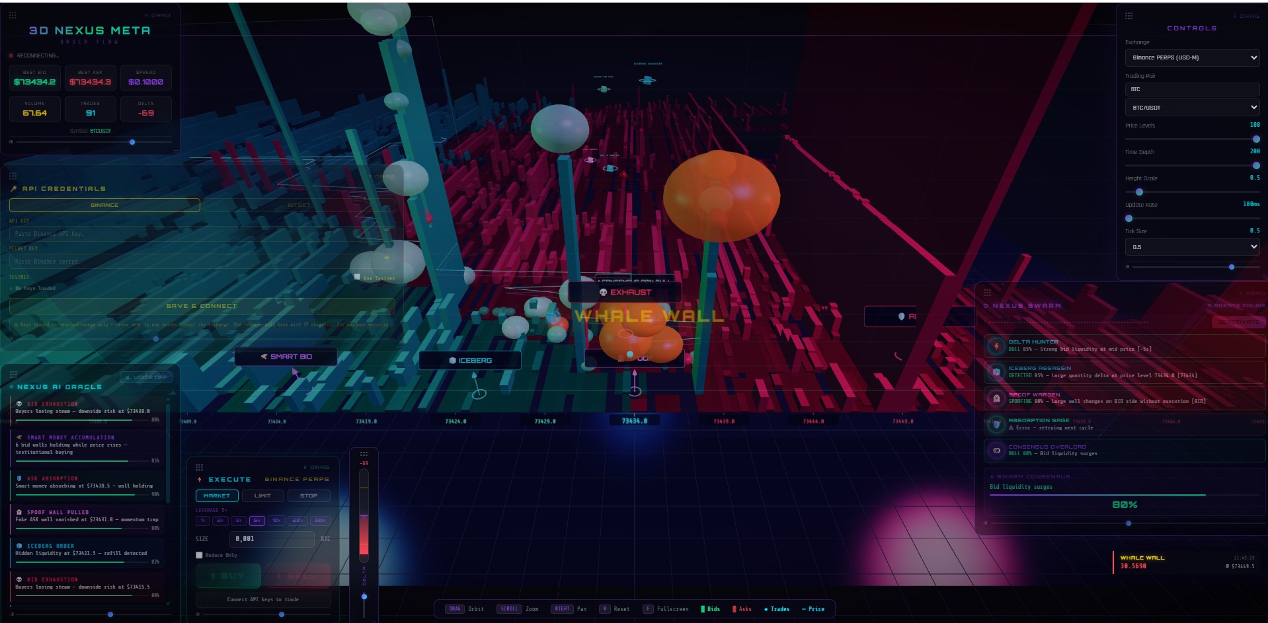The width and height of the screenshot is (1268, 623).
Task: Select 10x leverage button
Action: (x=277, y=521)
